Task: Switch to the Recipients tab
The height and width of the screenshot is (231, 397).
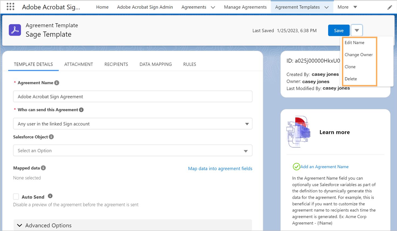Action: tap(116, 64)
